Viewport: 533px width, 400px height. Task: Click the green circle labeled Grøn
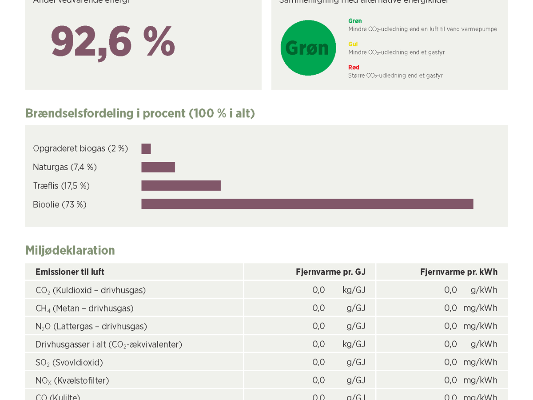coord(308,48)
